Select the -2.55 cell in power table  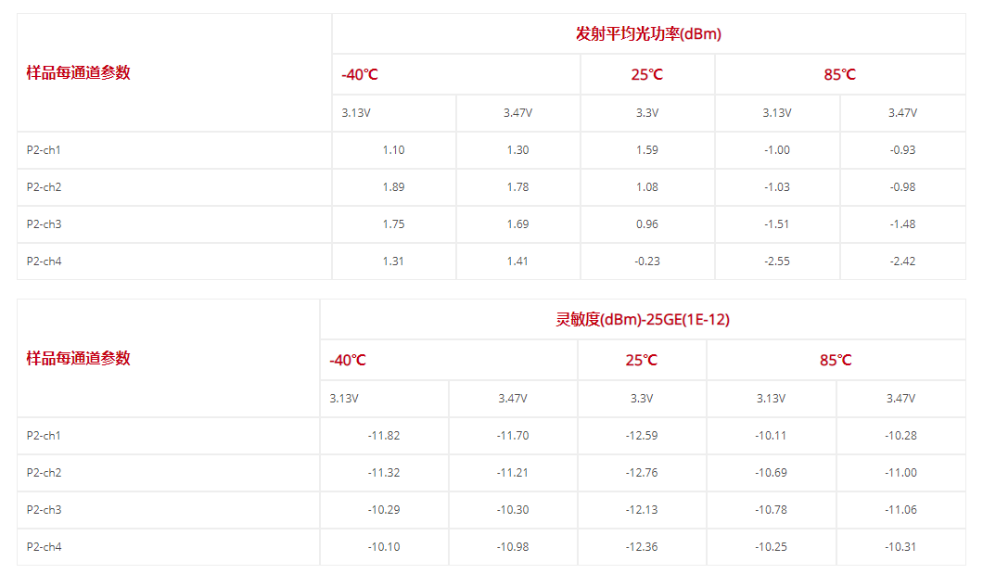pyautogui.click(x=777, y=261)
